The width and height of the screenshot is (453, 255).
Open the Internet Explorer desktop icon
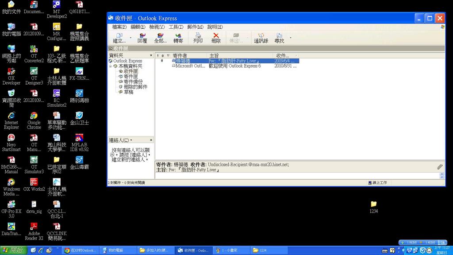tap(11, 120)
